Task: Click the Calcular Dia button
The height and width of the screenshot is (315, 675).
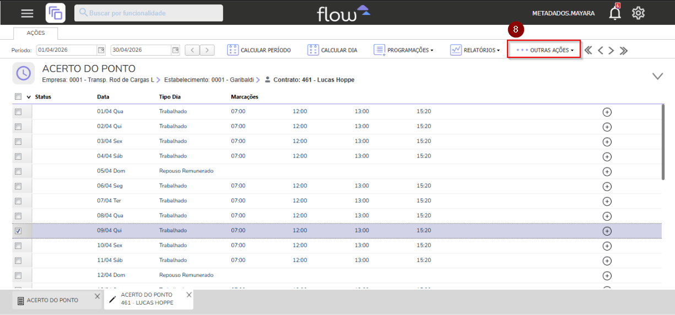Action: (332, 50)
